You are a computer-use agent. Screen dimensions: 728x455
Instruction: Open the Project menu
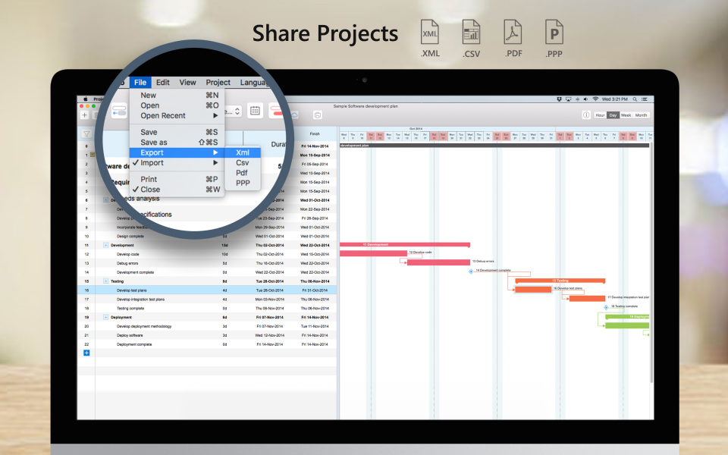coord(218,82)
